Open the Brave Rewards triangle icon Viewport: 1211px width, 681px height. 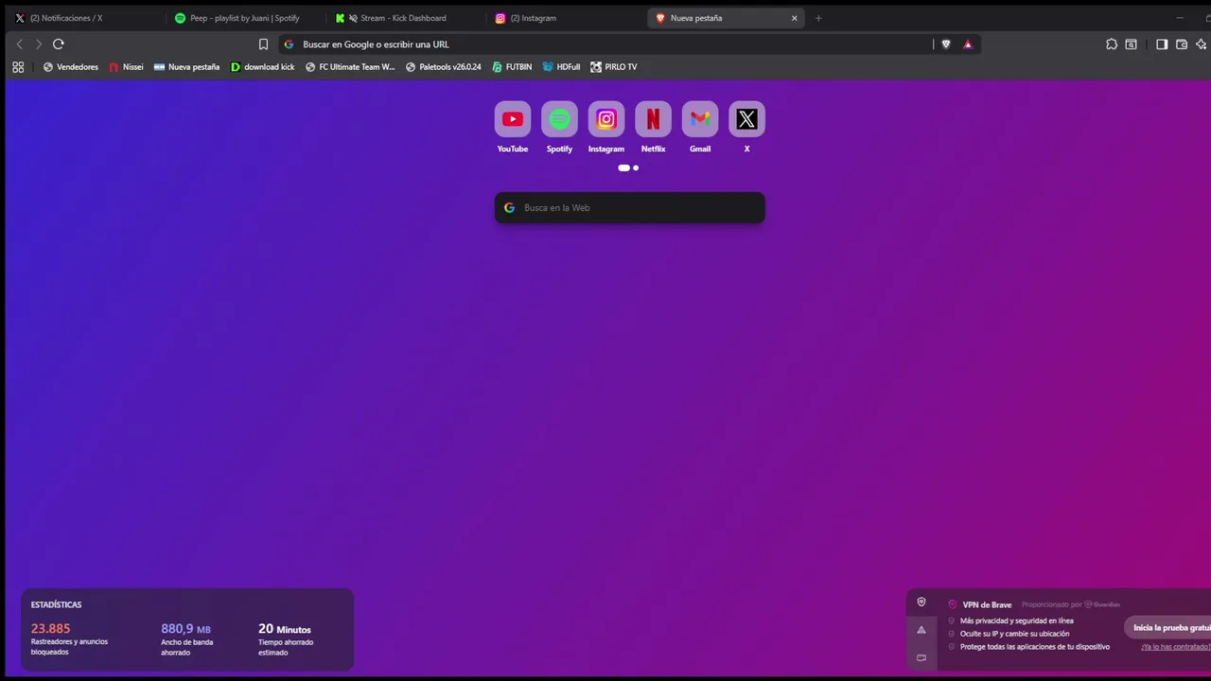[x=967, y=44]
